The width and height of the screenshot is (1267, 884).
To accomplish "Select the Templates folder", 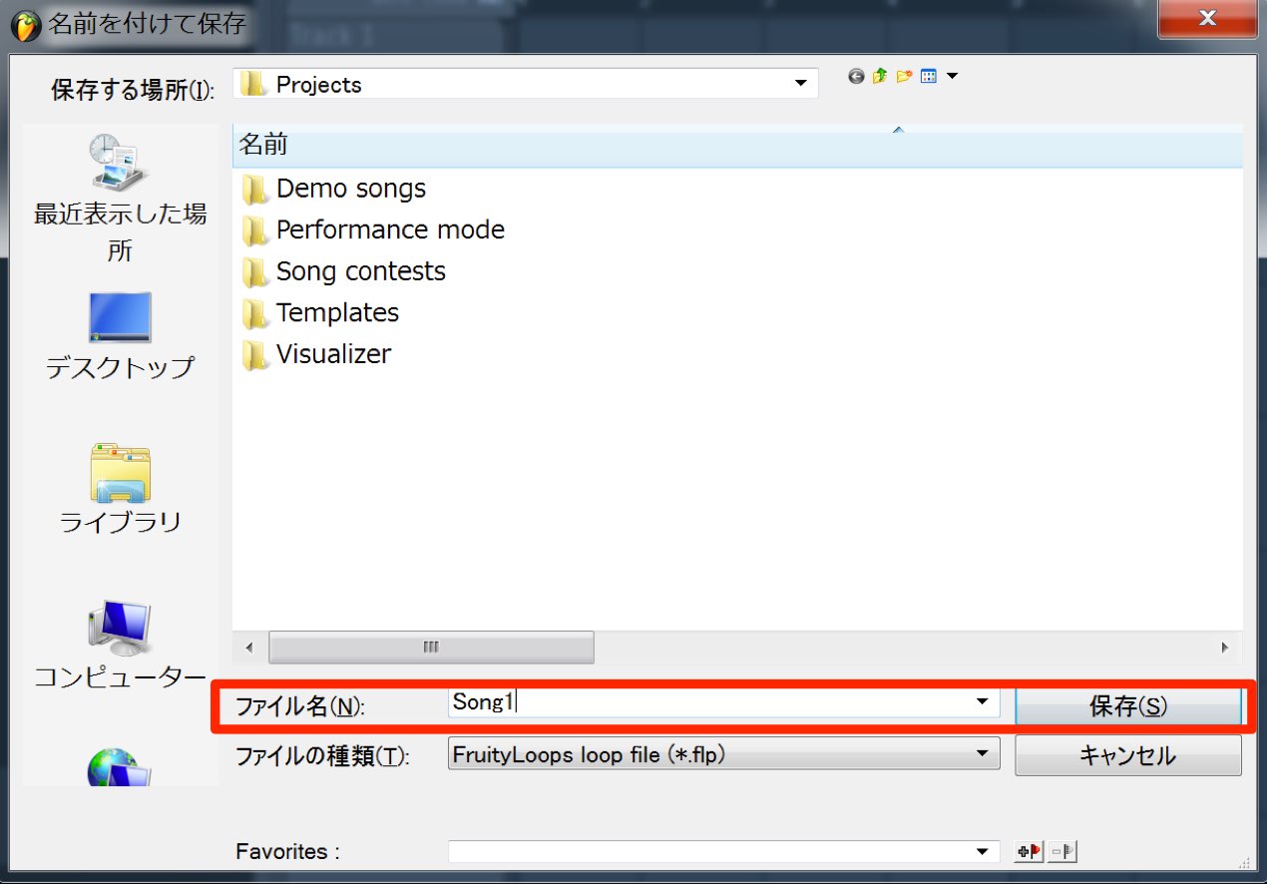I will (x=320, y=312).
